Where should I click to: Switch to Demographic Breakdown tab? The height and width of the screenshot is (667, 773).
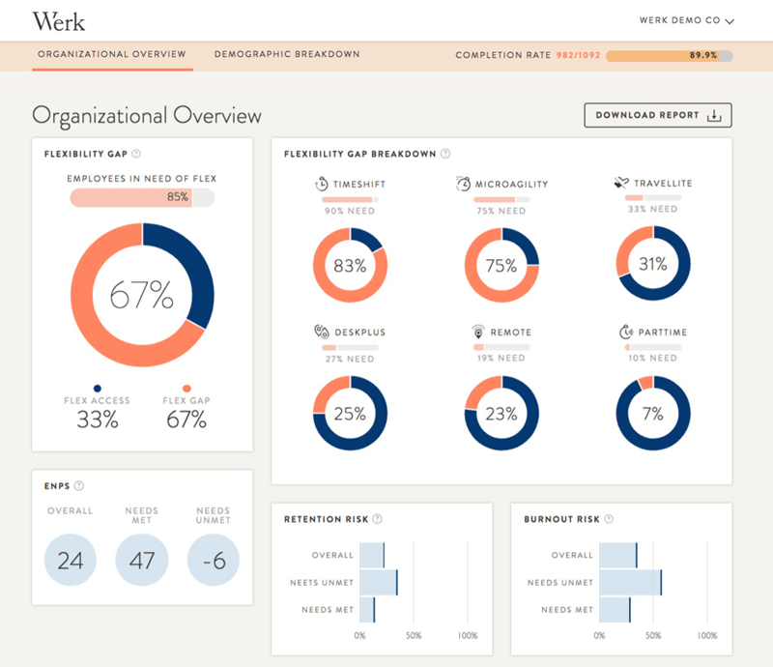287,54
